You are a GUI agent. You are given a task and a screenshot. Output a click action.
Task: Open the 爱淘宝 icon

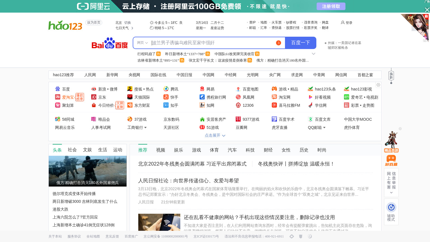57,97
